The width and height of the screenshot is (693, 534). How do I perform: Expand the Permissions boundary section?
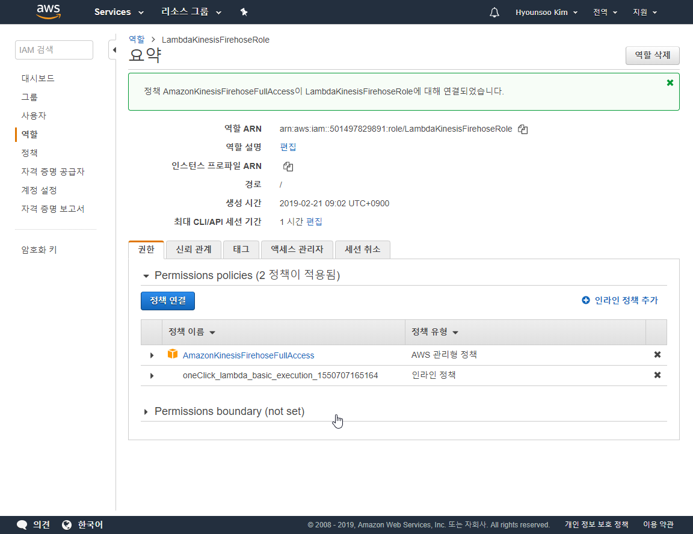(146, 412)
